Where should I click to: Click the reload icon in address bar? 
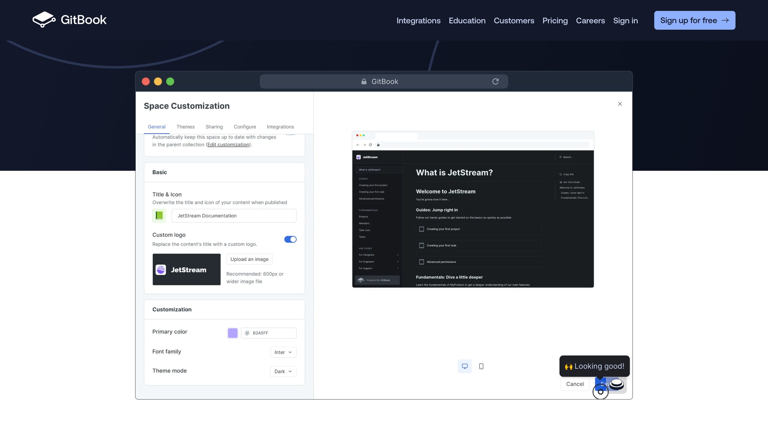click(495, 82)
